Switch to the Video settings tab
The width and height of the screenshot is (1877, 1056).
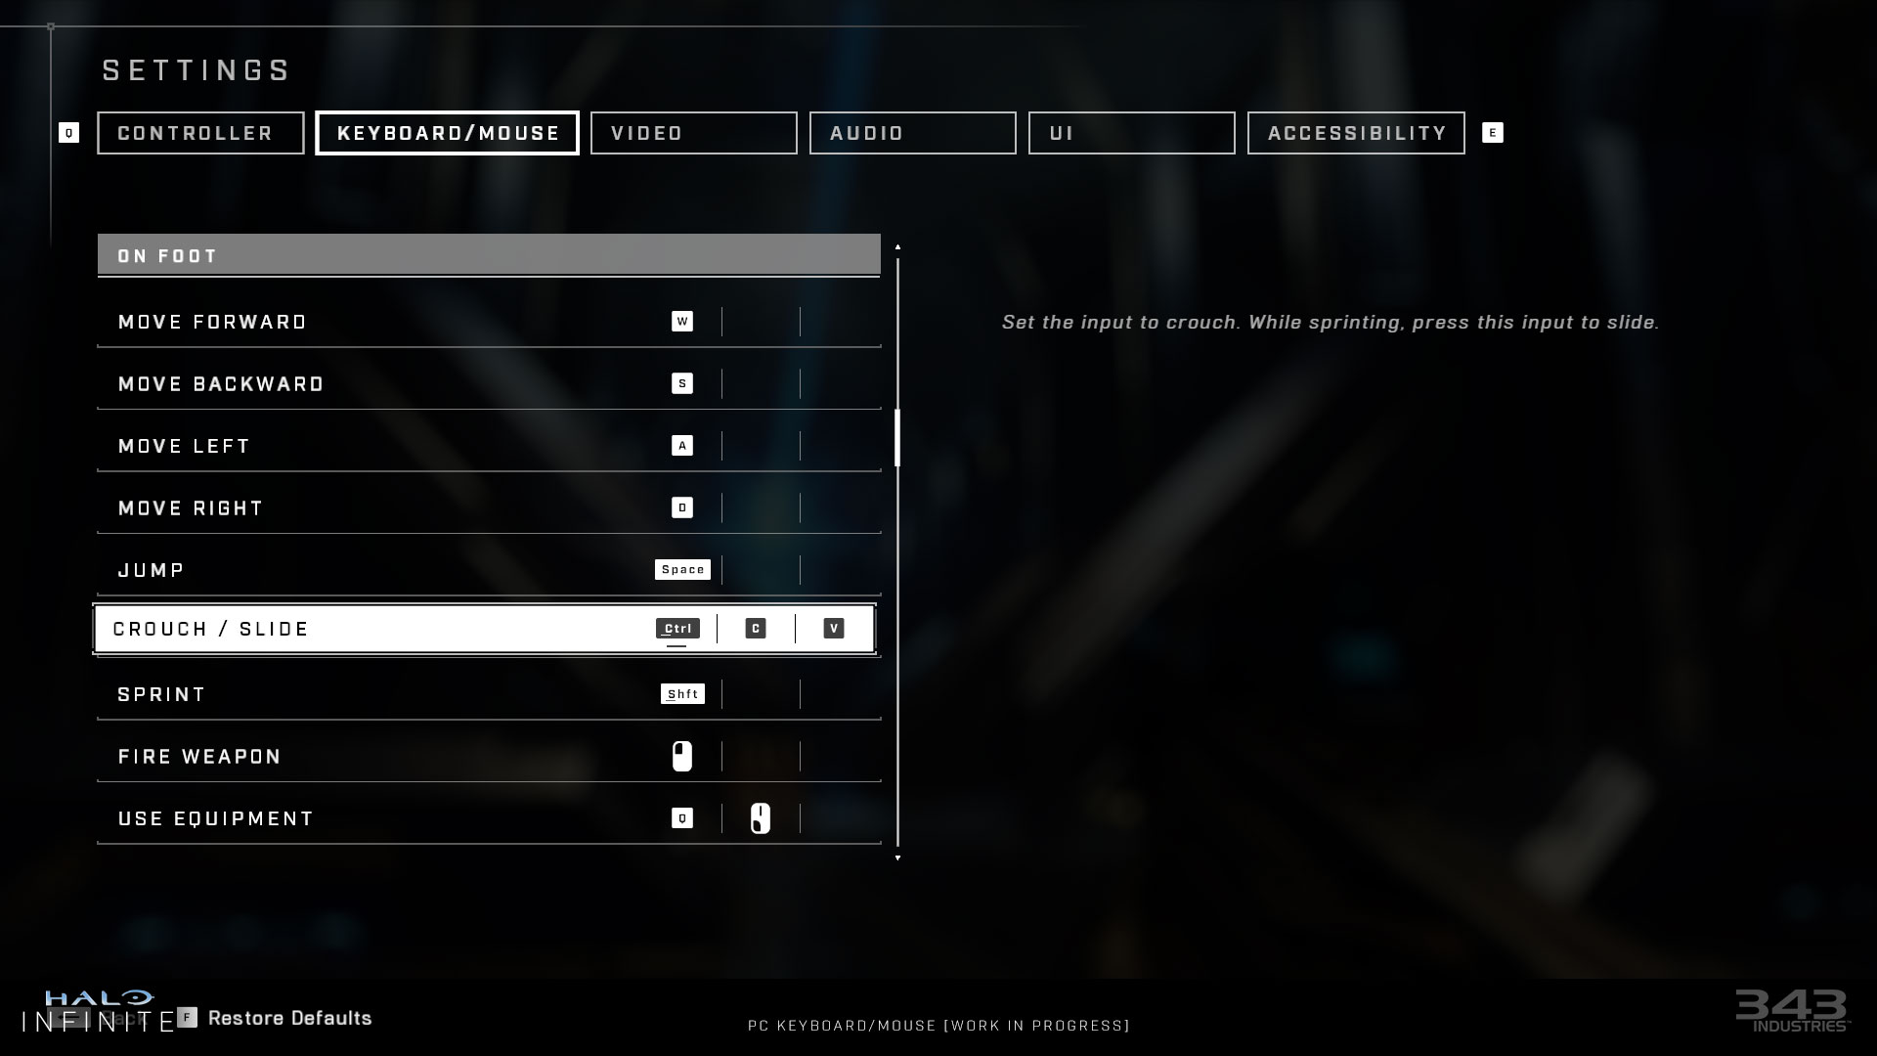[x=693, y=133]
